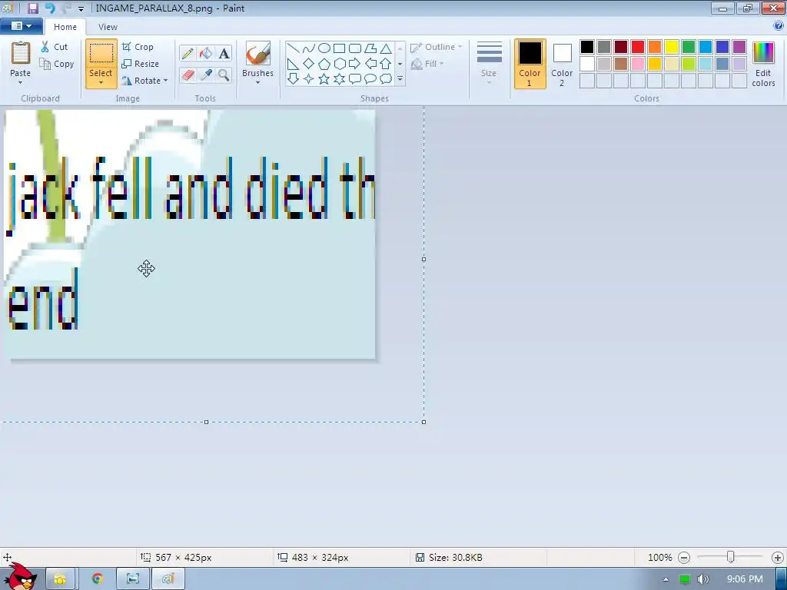The width and height of the screenshot is (787, 590).
Task: Choose the Six-point star shape
Action: coord(339,79)
